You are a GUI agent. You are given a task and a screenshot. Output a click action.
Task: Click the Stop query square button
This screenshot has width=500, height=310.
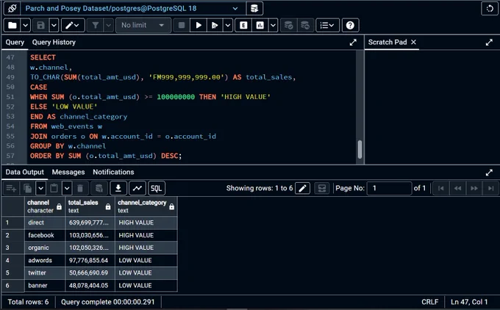click(182, 25)
